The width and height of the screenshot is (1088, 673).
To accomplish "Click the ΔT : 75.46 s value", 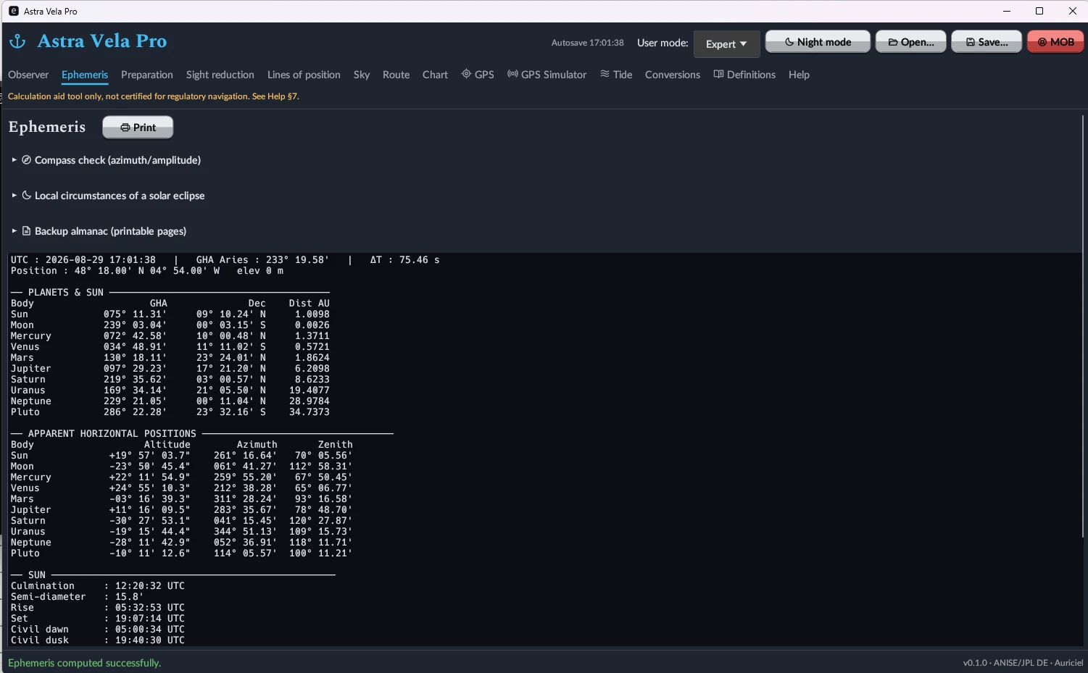I will [x=404, y=260].
